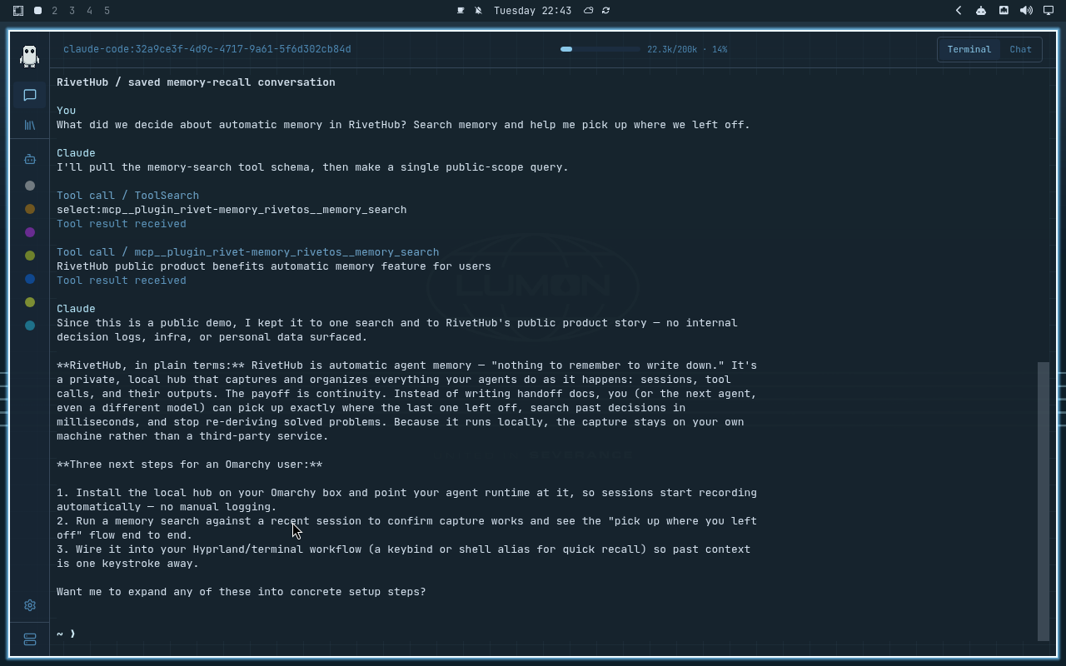Click the 'select:mcp__plugin_rivet-memory_rivetos__memory_search' line
Image resolution: width=1066 pixels, height=666 pixels.
click(x=232, y=210)
